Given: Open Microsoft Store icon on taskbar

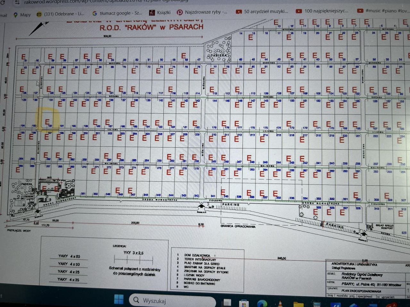Looking at the screenshot, I should (x=244, y=303).
